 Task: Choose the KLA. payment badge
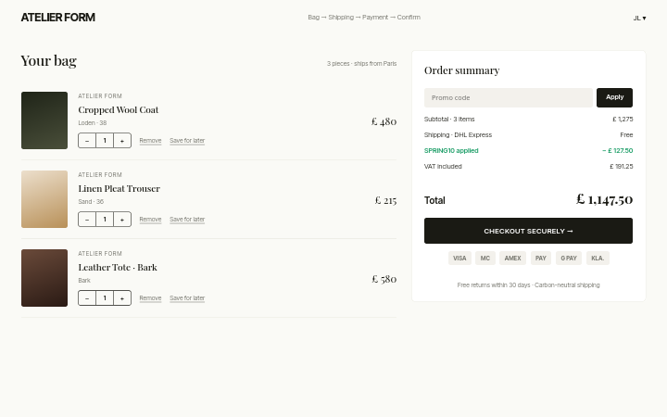click(598, 259)
